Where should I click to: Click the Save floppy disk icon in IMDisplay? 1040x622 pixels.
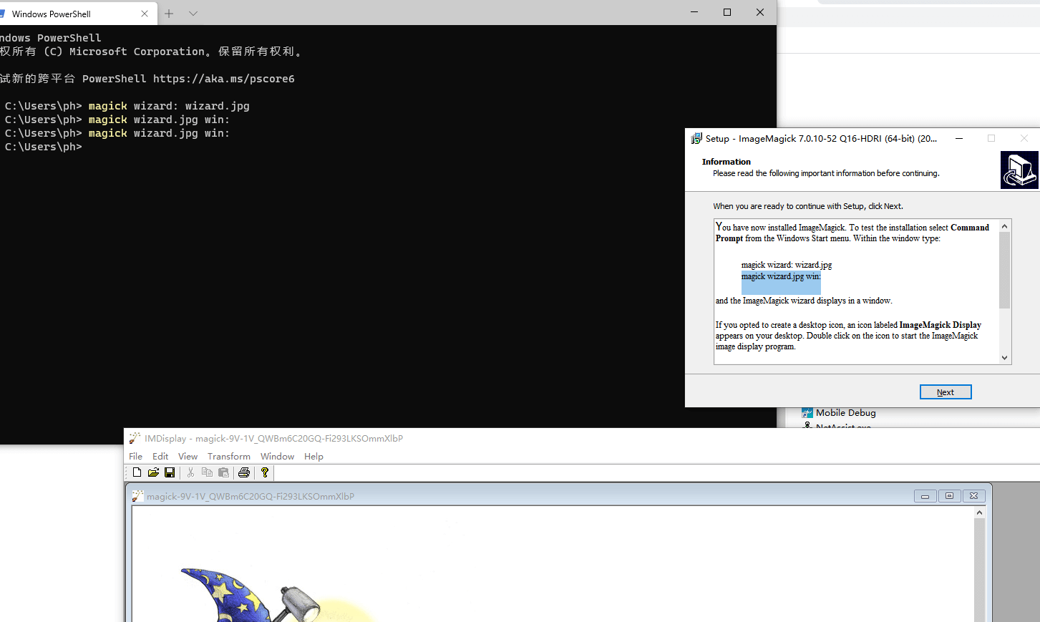170,472
